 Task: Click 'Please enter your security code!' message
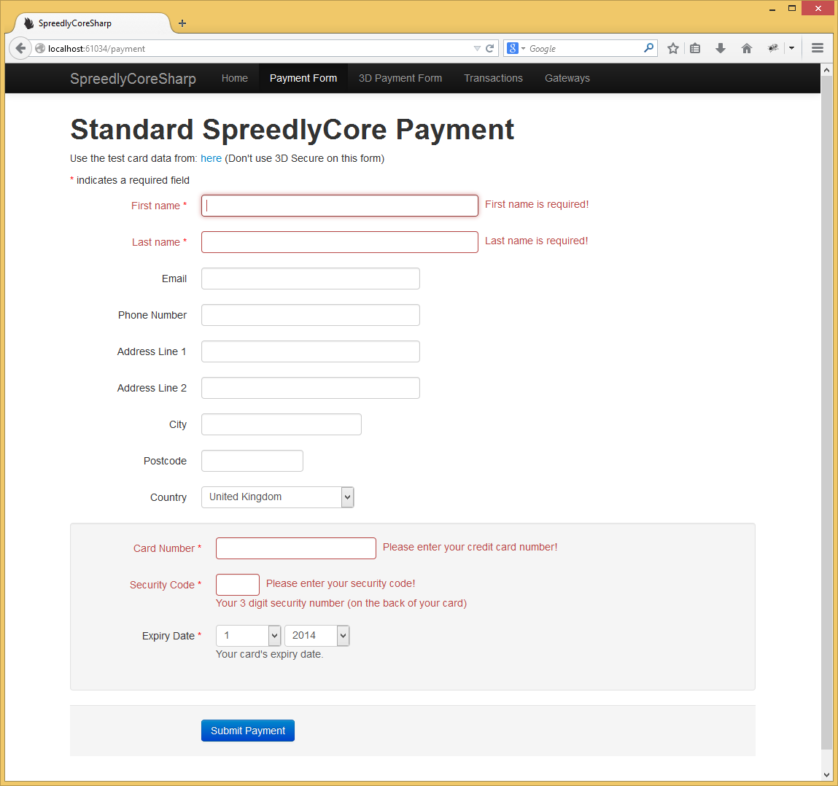(x=341, y=583)
